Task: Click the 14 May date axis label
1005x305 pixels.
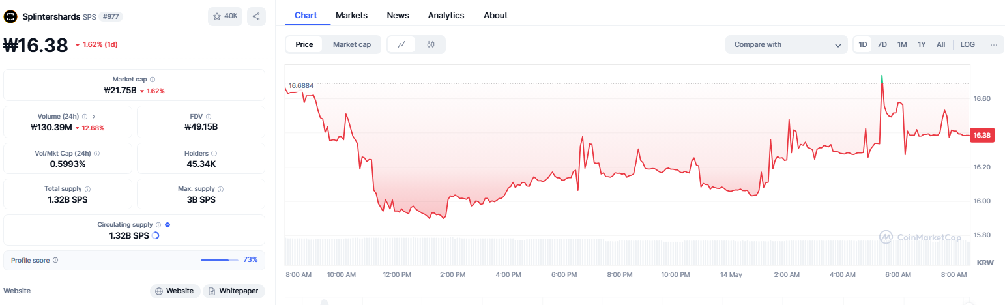Action: coord(731,275)
